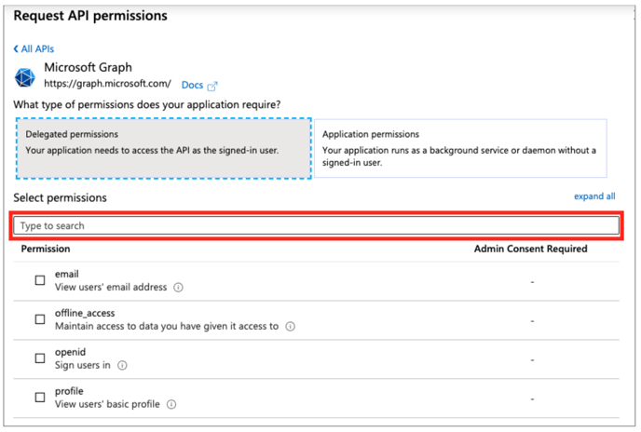Click info icon beside offline_access description
The width and height of the screenshot is (641, 432).
coord(291,327)
